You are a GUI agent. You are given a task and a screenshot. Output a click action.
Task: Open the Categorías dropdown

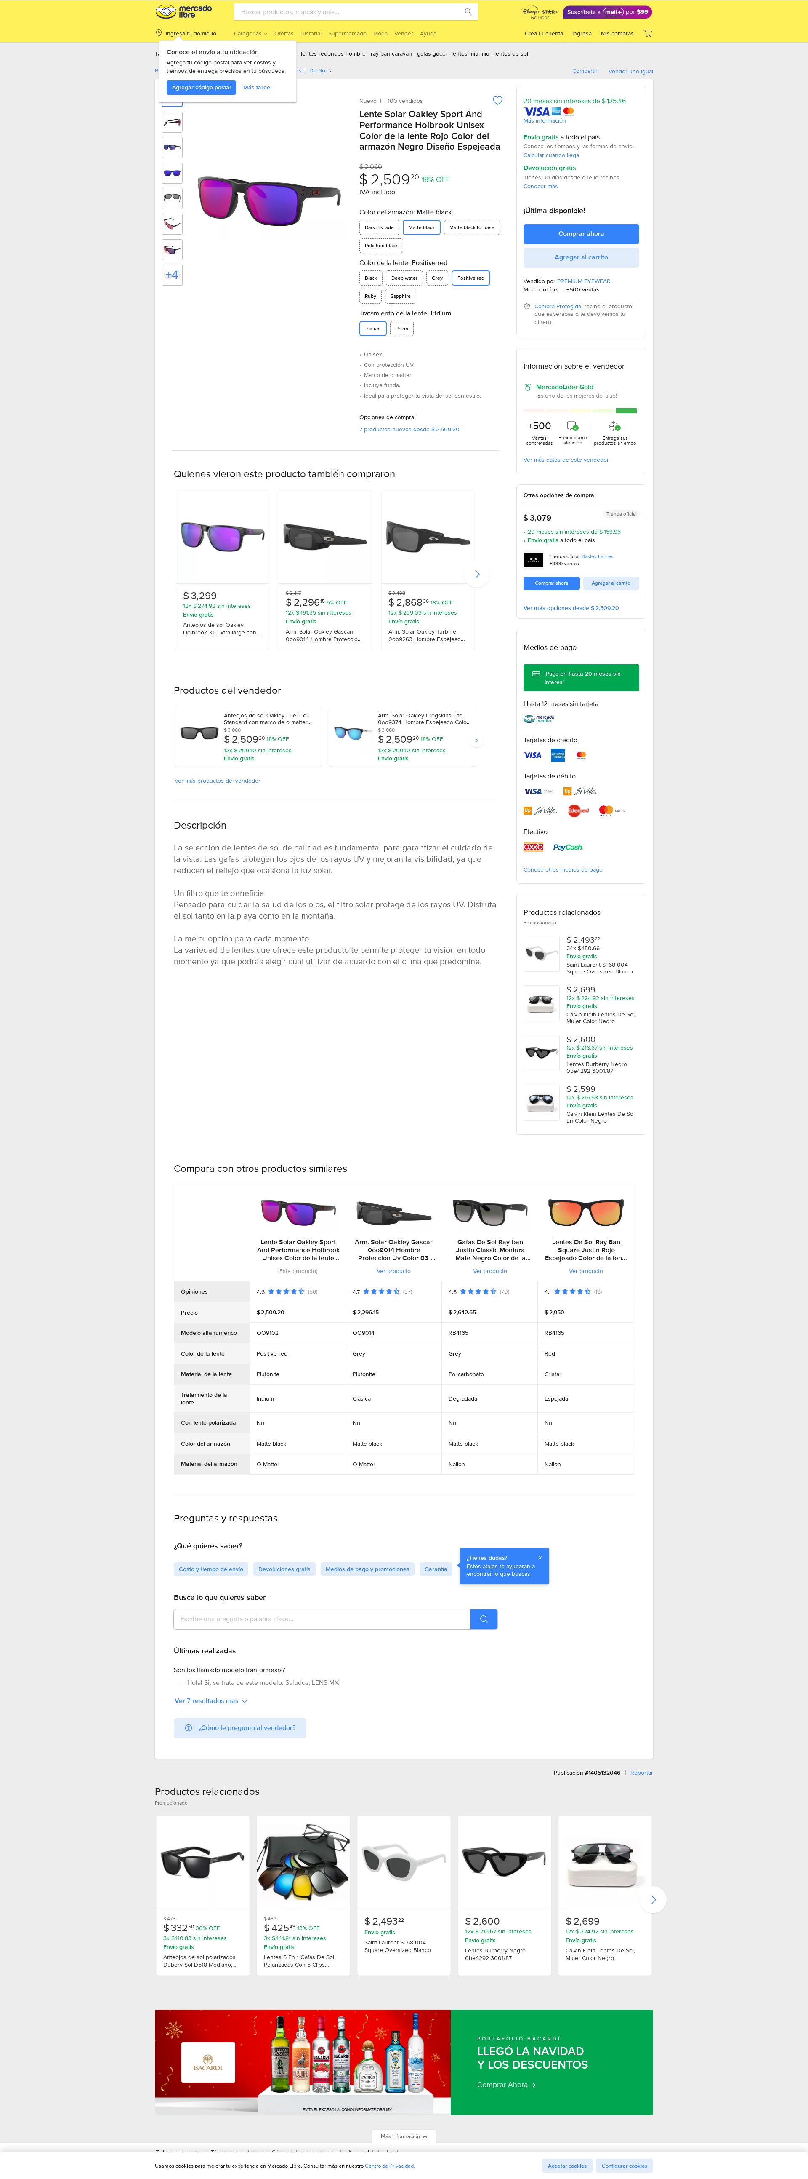pos(250,34)
